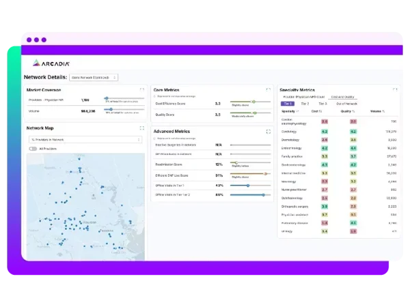Click the Office Visits in Tier 1 label

(x=169, y=186)
